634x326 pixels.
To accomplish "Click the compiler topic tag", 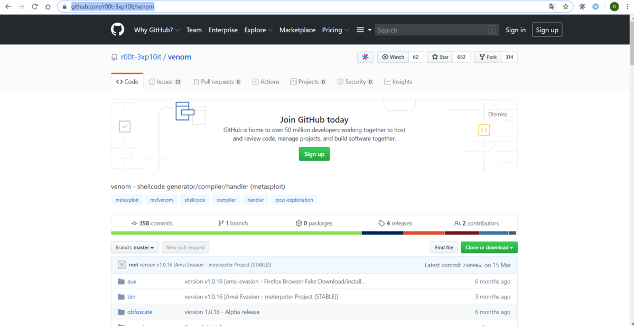I will [x=226, y=200].
